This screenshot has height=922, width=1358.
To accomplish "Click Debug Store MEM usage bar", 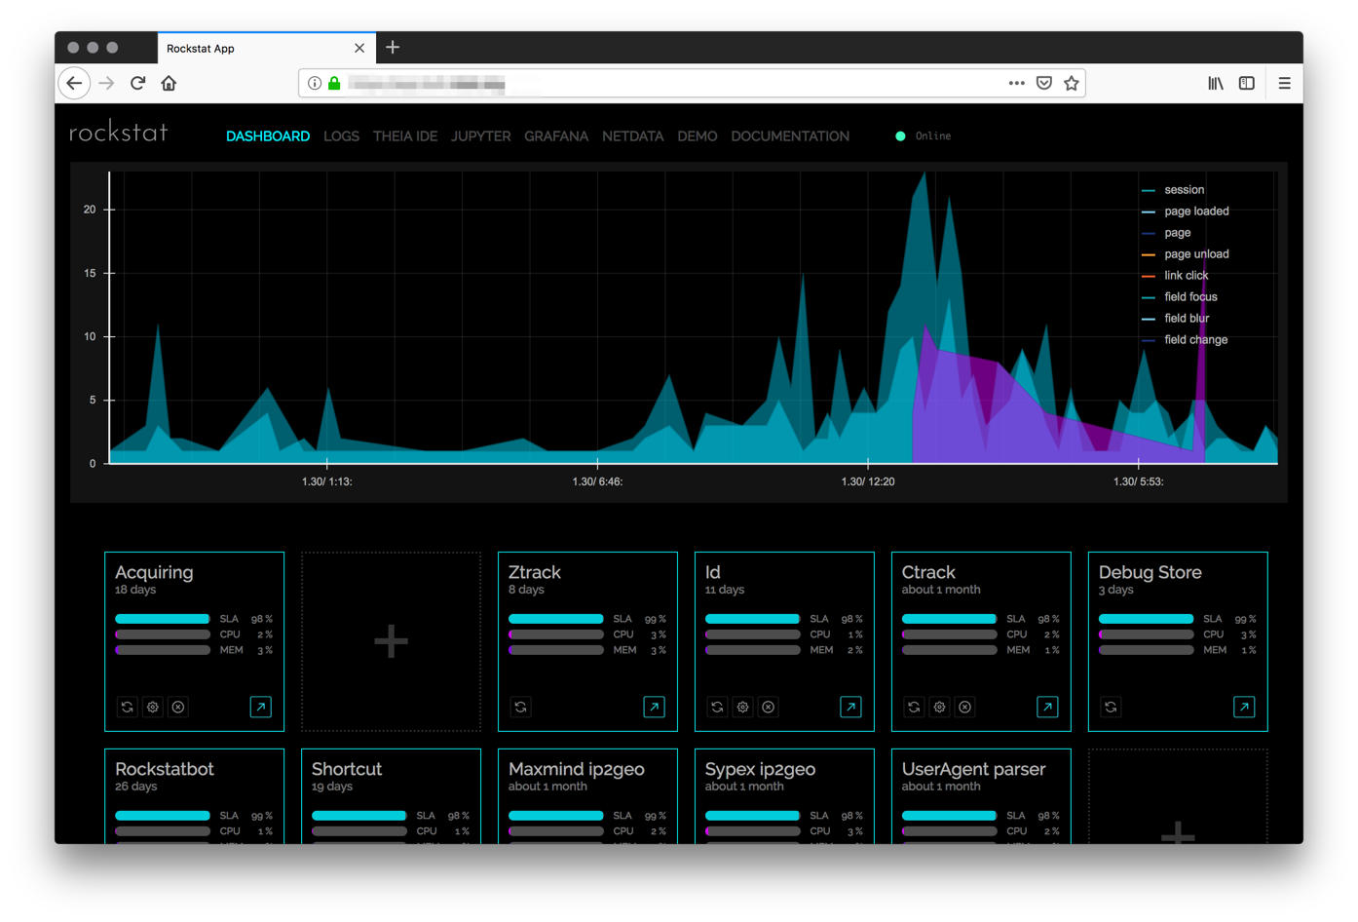I will (x=1147, y=650).
